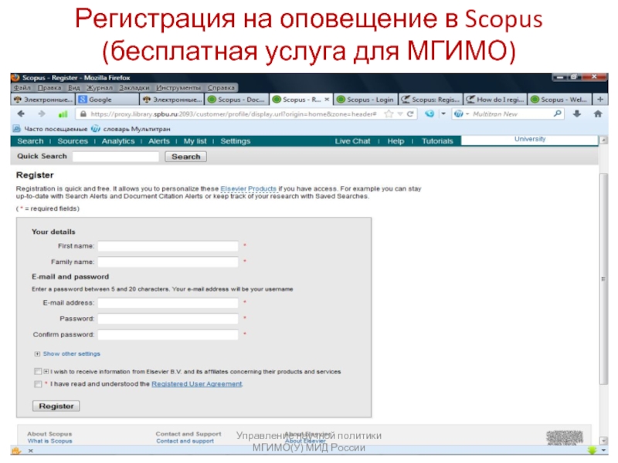Check the Registered User Agreement checkbox

point(38,384)
